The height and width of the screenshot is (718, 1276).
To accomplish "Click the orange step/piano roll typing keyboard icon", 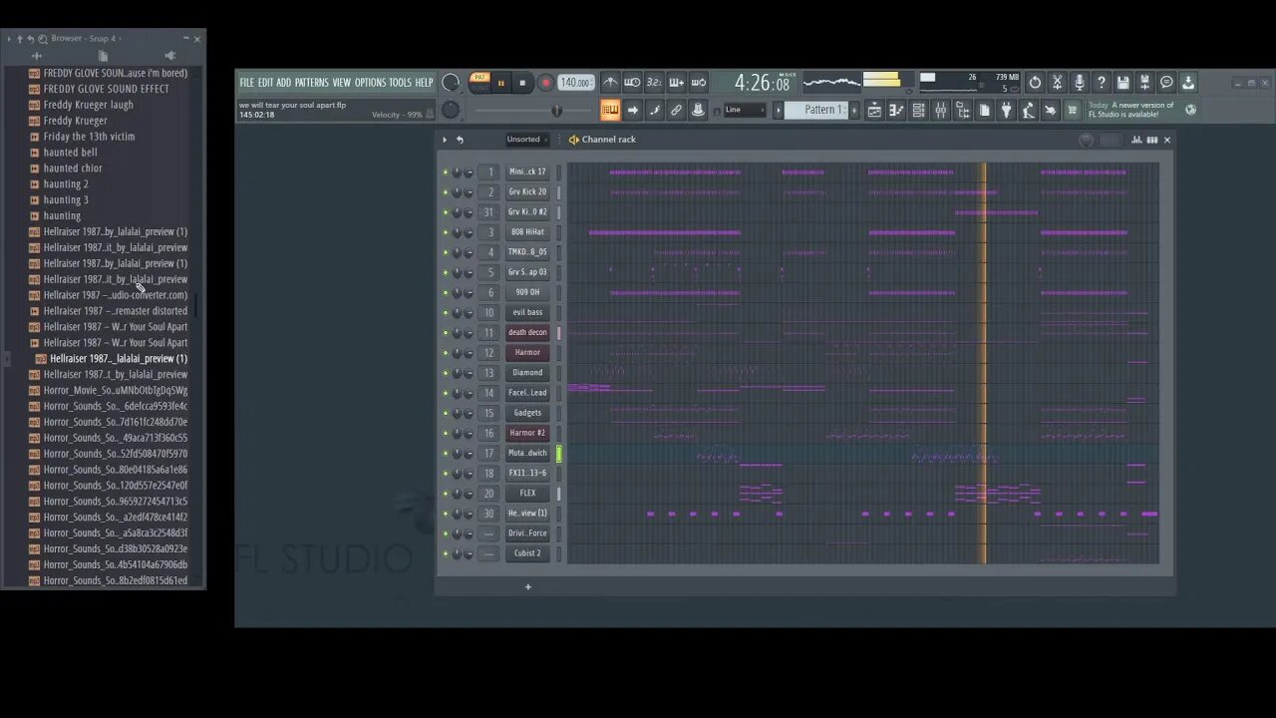I will point(610,110).
